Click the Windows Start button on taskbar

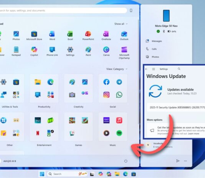tap(42, 174)
